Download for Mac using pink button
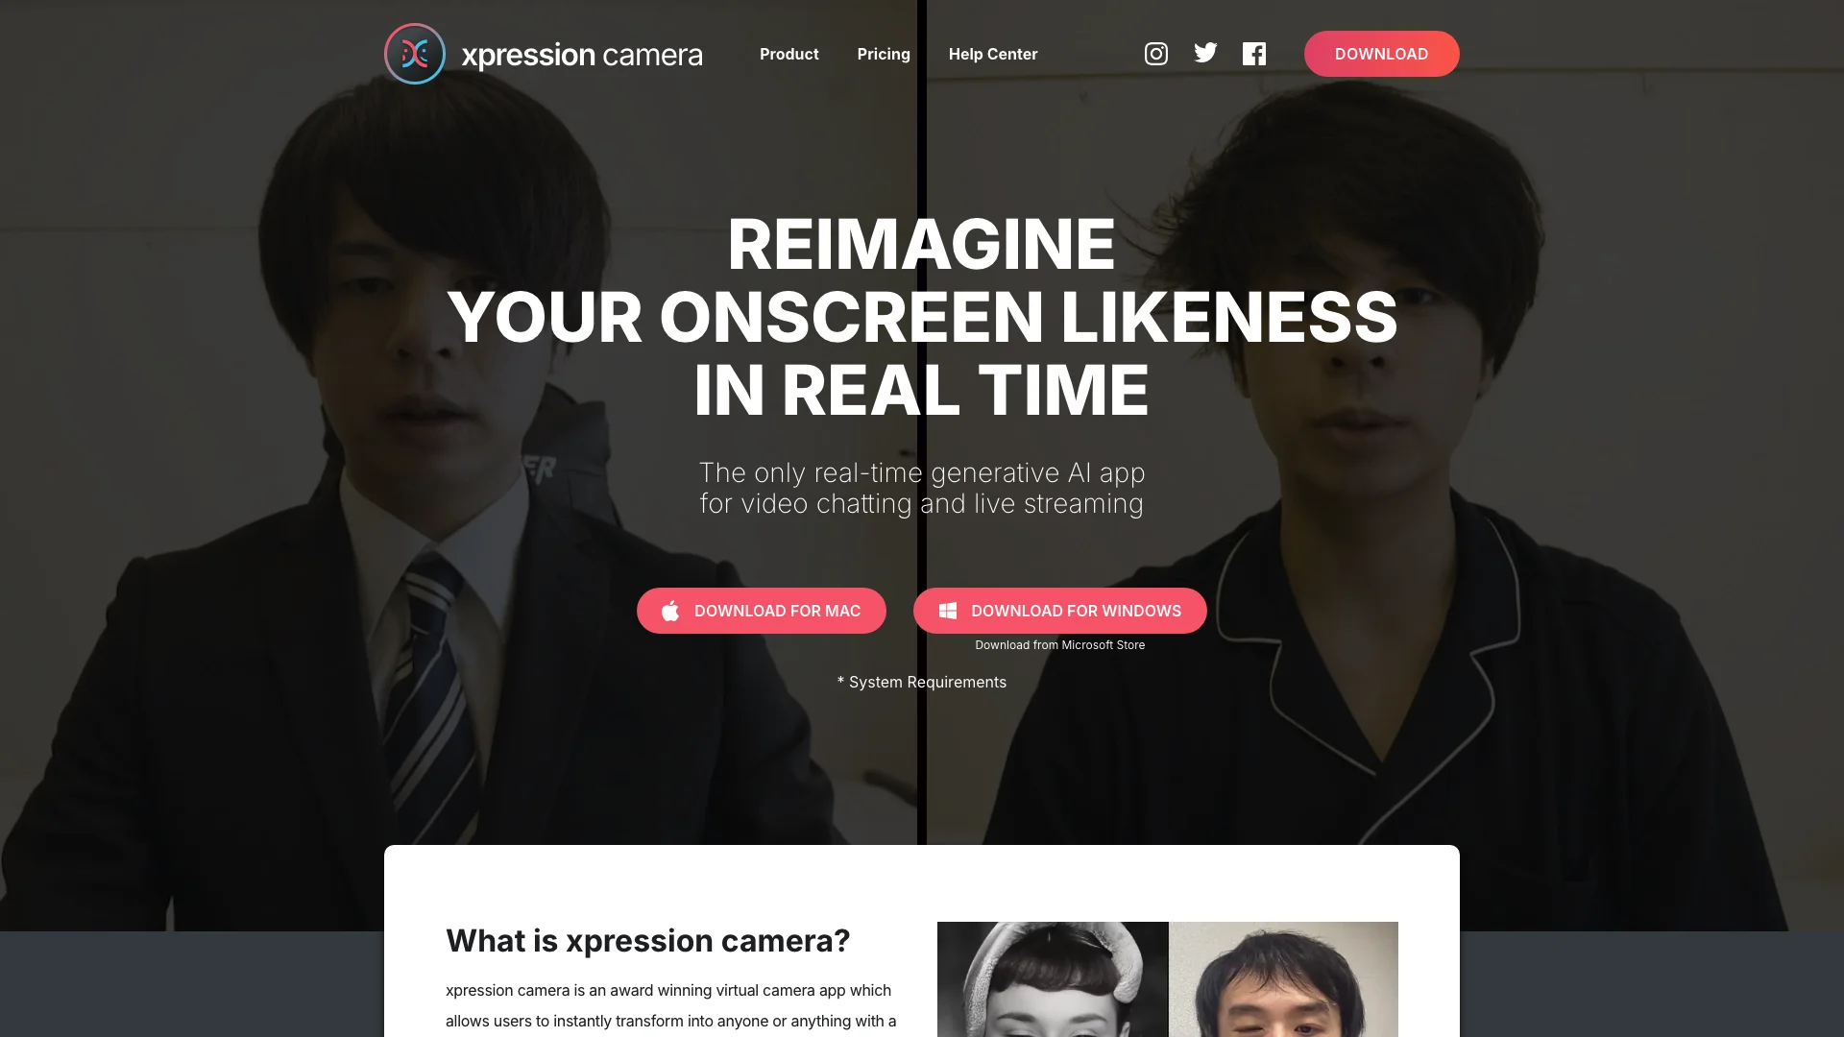1844x1037 pixels. pyautogui.click(x=760, y=611)
